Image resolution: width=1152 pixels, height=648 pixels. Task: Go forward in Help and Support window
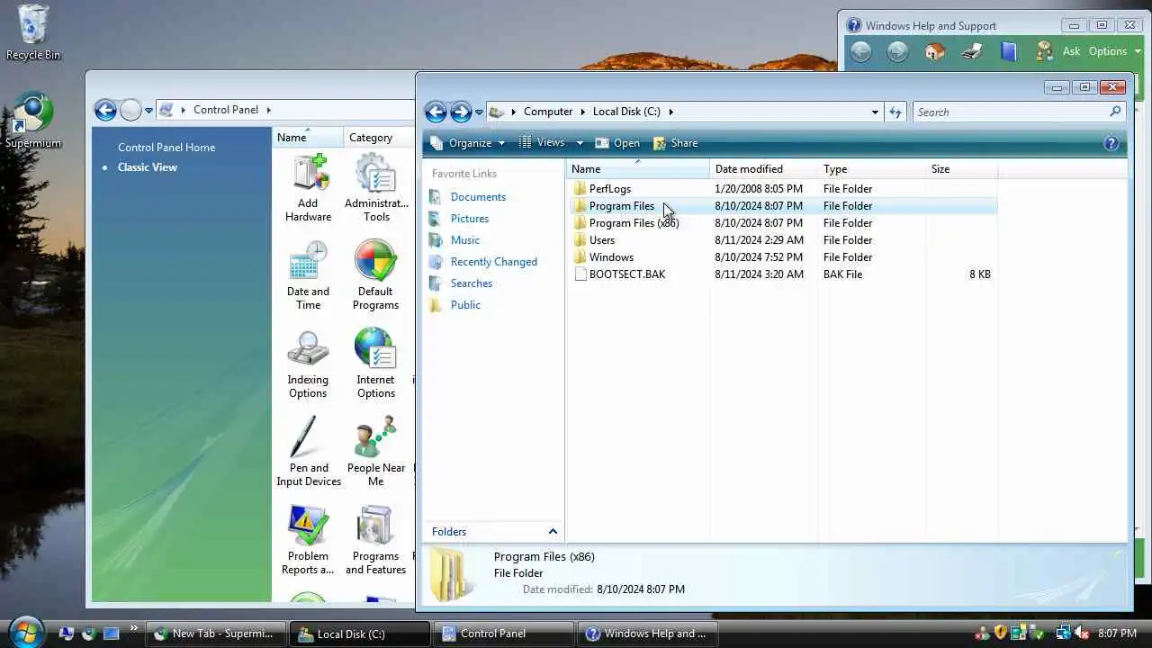[x=897, y=51]
